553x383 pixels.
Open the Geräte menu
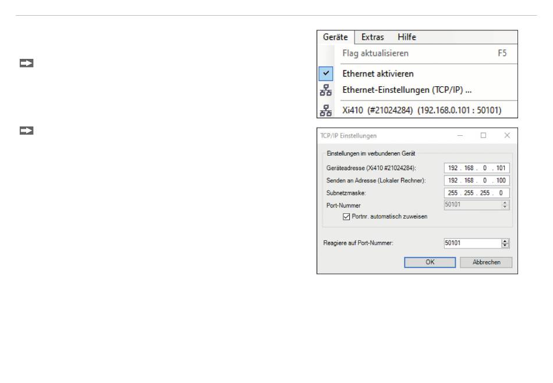click(x=335, y=37)
